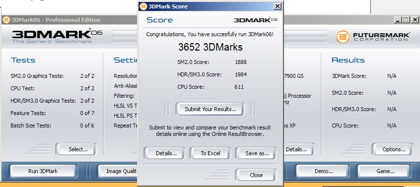This screenshot has width=420, height=187.
Task: Submit your results online
Action: [210, 109]
